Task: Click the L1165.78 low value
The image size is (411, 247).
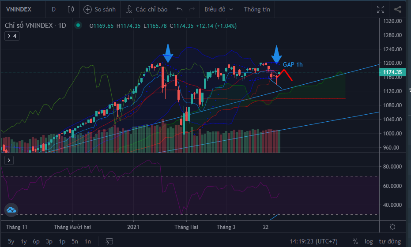Action: (155, 26)
